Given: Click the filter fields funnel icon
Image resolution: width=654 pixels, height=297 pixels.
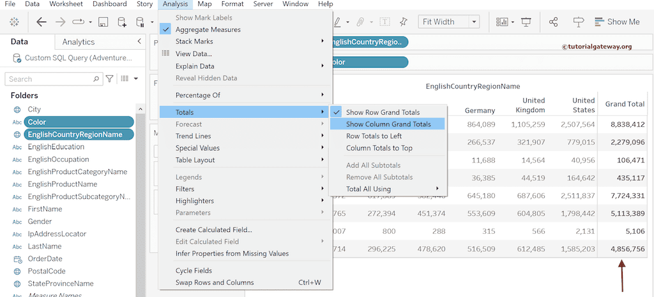Looking at the screenshot, I should (109, 78).
